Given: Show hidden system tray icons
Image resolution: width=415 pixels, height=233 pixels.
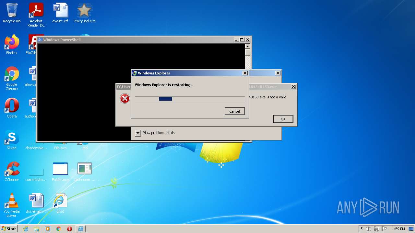Looking at the screenshot, I should [362, 229].
